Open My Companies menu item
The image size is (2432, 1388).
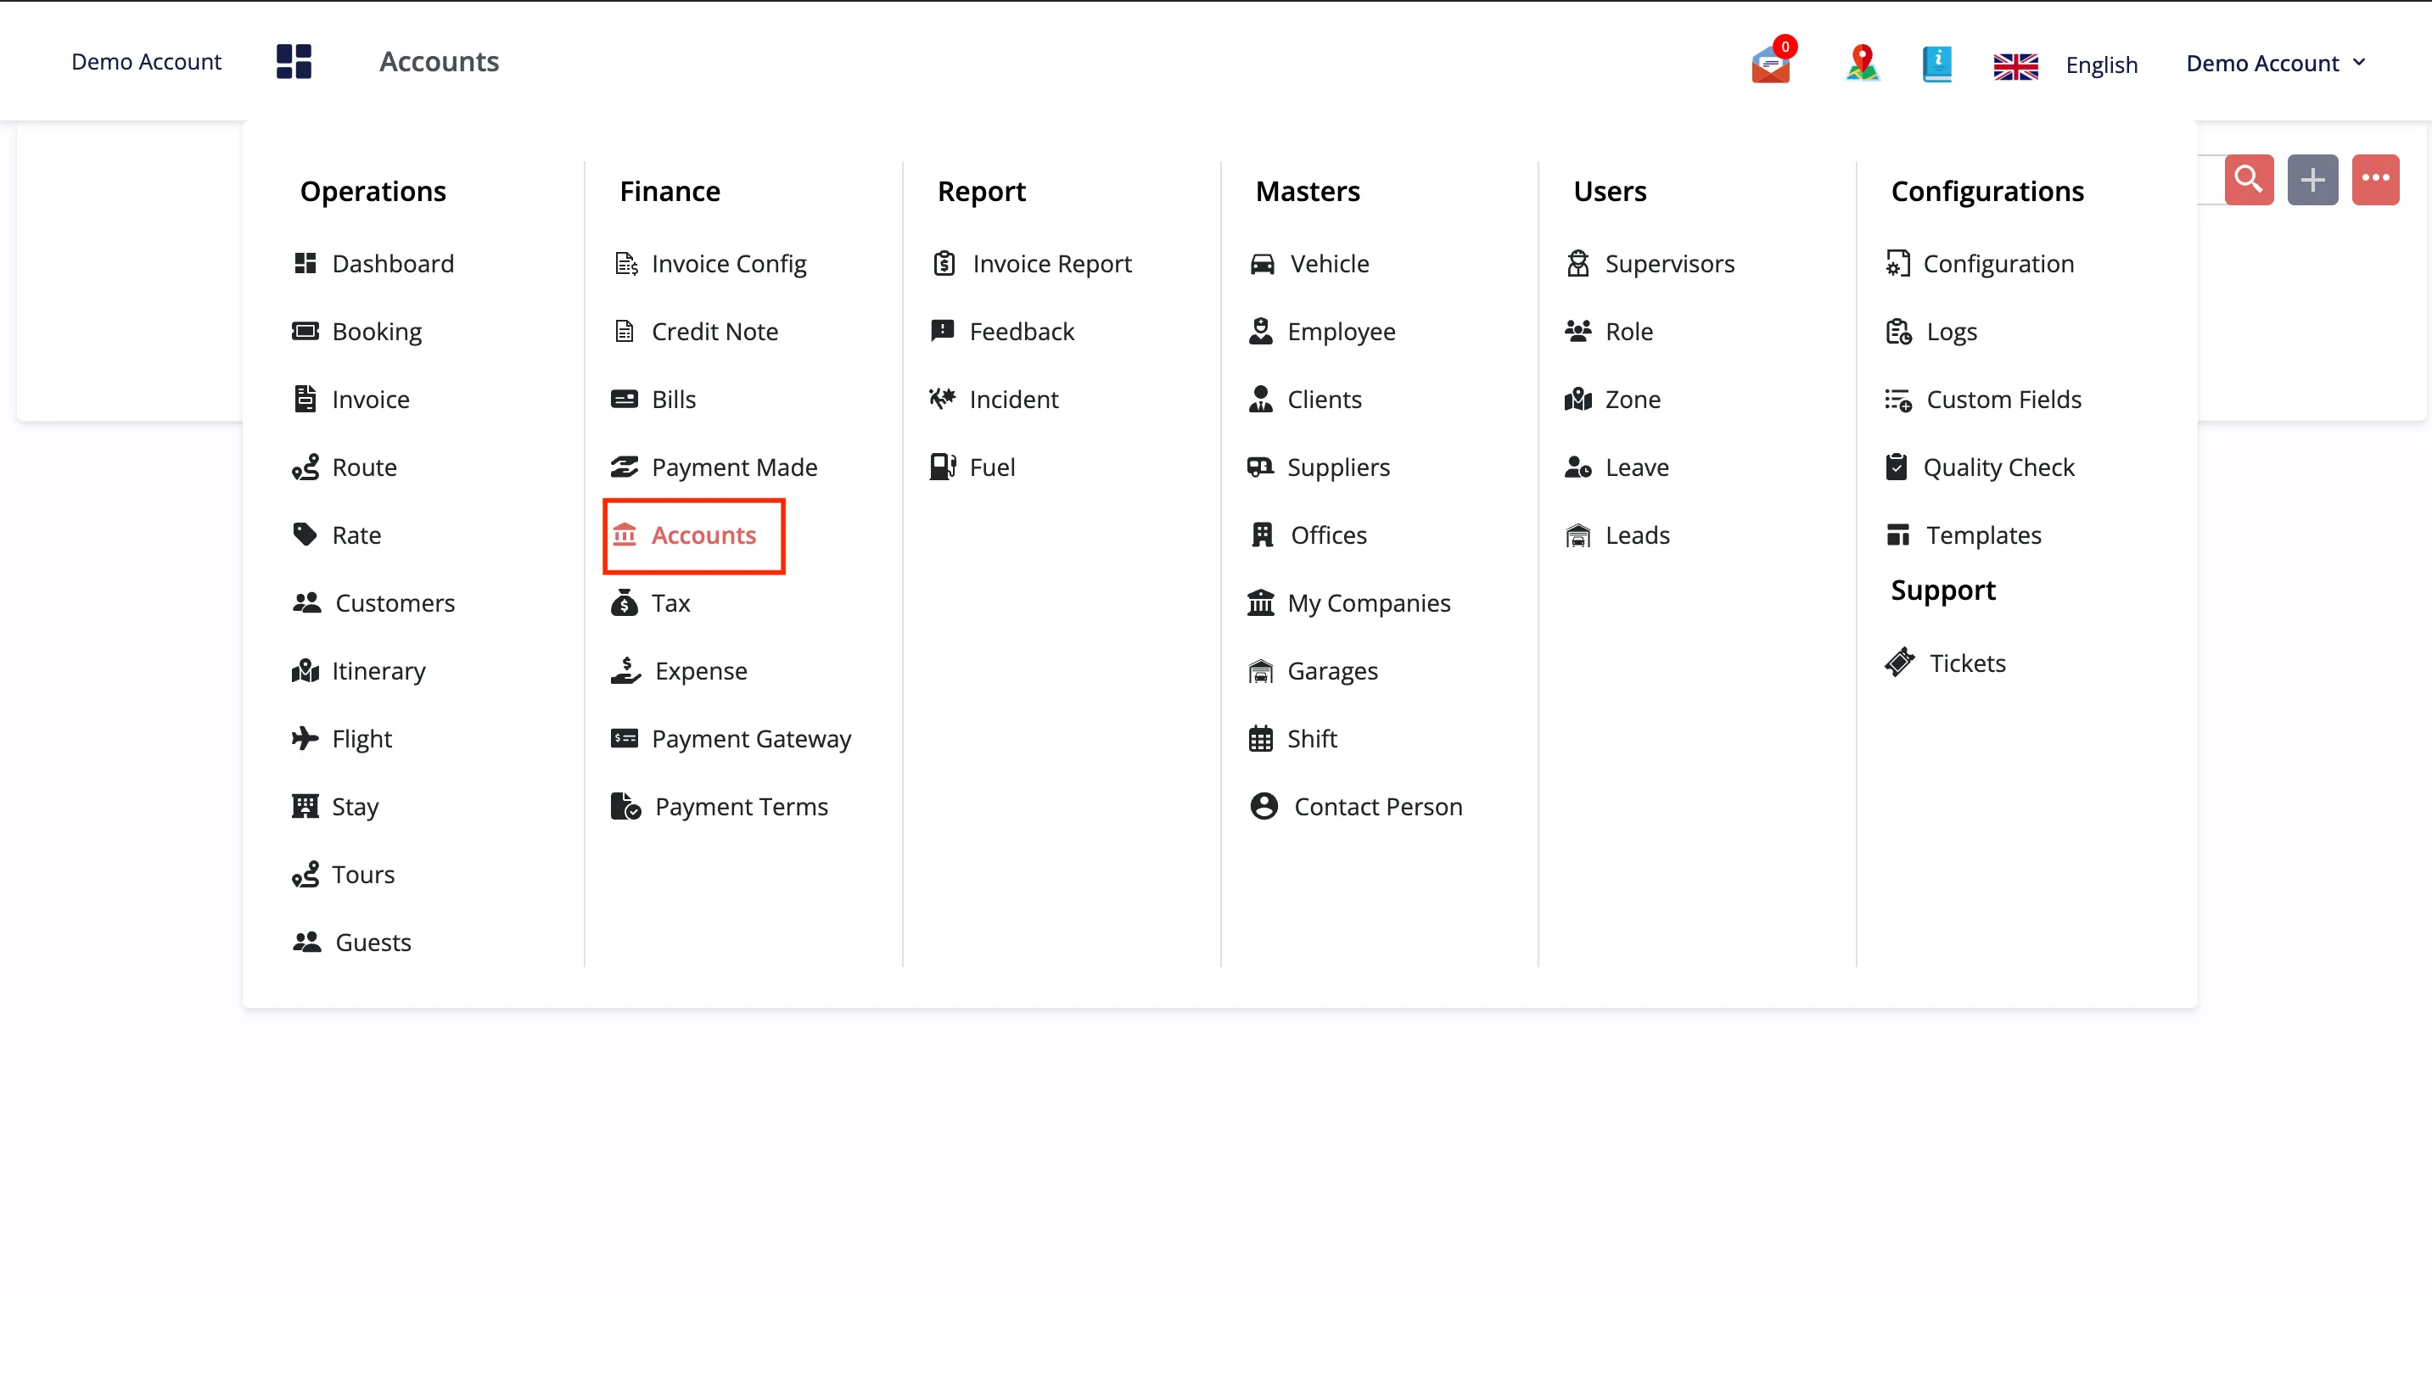[x=1349, y=602]
